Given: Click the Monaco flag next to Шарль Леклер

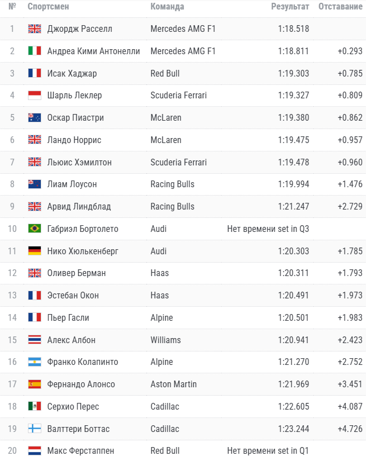Looking at the screenshot, I should coord(35,96).
